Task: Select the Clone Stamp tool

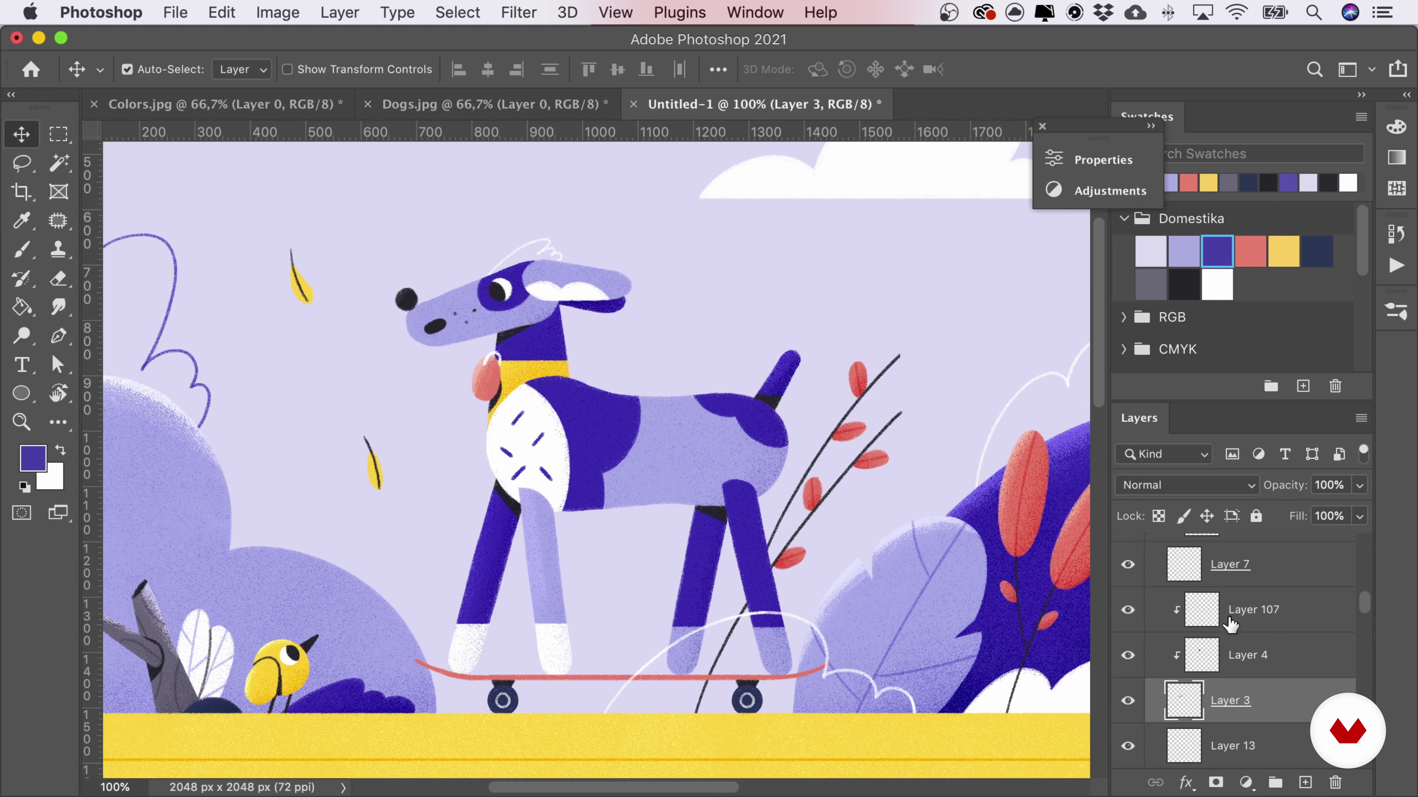Action: tap(58, 250)
